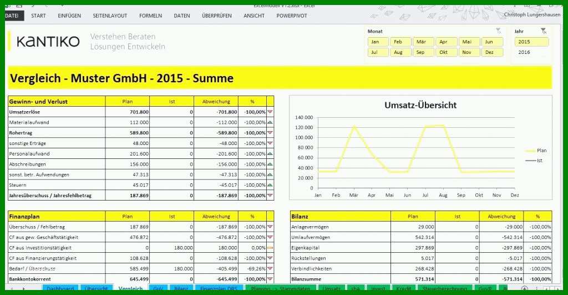This screenshot has height=295, width=568.
Task: Select Dez in the Monat slicer
Action: tap(492, 52)
